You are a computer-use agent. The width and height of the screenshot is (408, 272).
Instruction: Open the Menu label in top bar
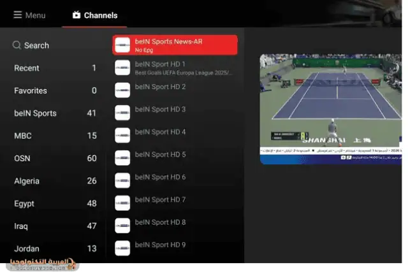pos(36,15)
